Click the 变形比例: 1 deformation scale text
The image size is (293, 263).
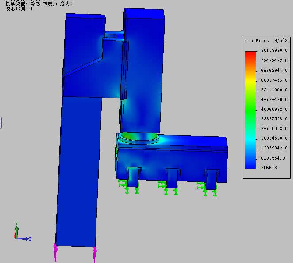[19, 9]
